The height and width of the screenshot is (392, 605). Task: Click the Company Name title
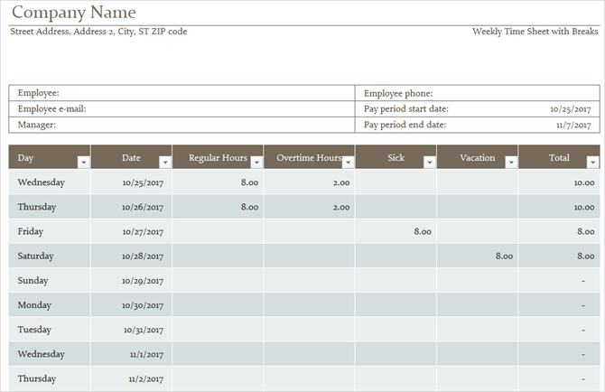(x=74, y=13)
